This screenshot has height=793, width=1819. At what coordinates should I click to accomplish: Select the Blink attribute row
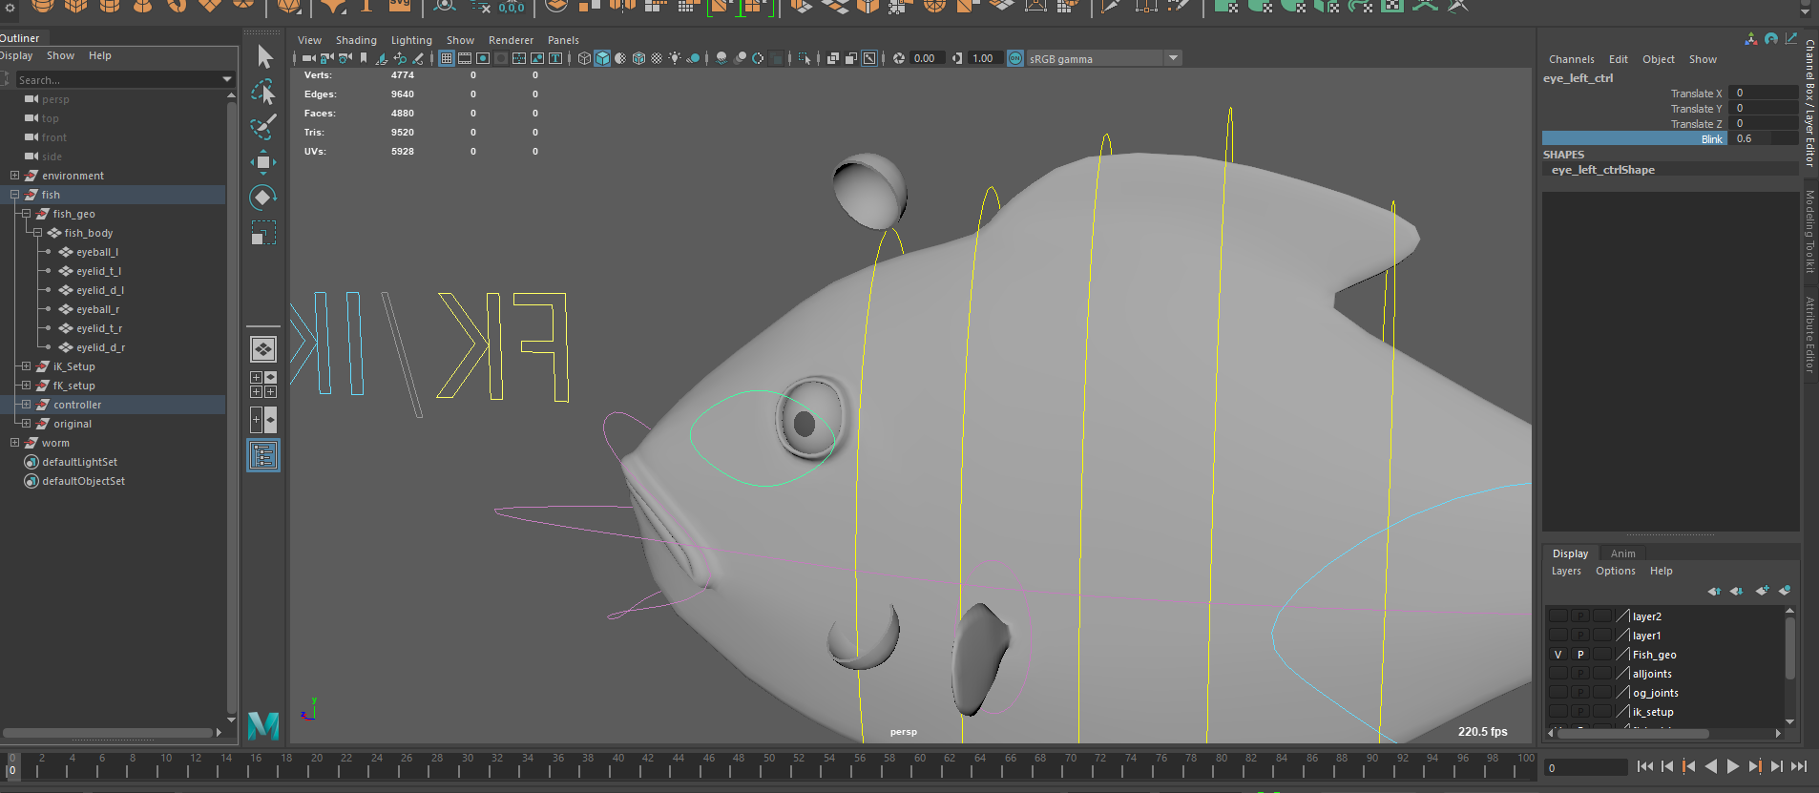pos(1670,138)
